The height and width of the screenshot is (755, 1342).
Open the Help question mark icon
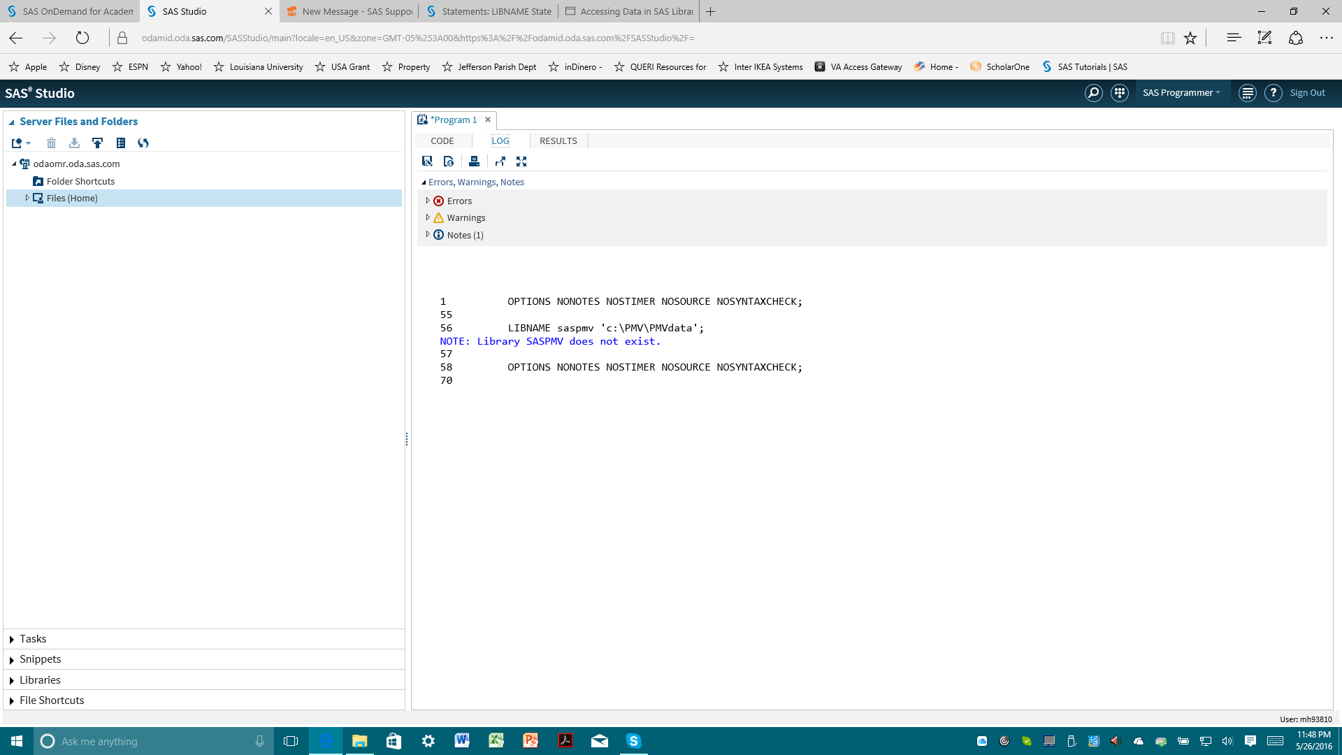[1273, 93]
